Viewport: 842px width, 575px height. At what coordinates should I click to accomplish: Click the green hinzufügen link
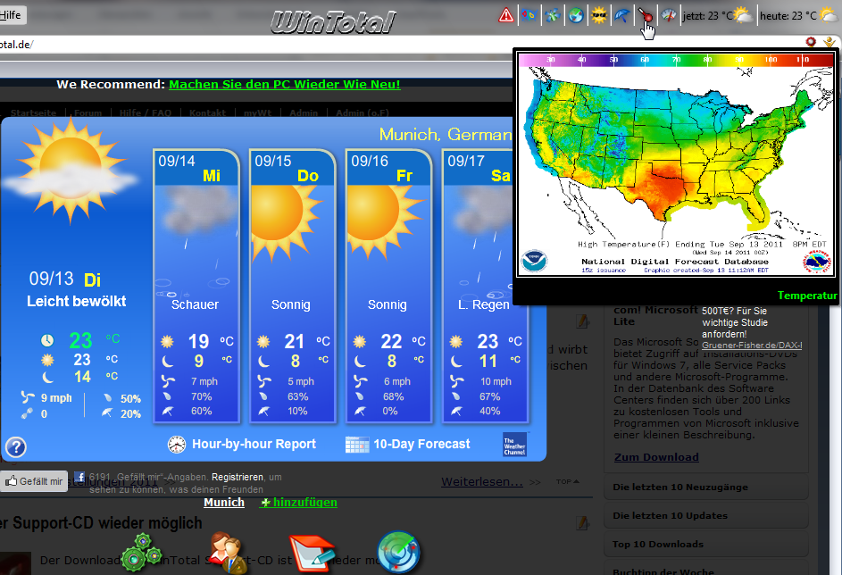298,503
